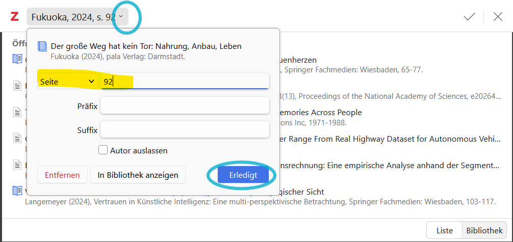Click into the Suffix text field
The image size is (513, 242).
click(x=185, y=130)
